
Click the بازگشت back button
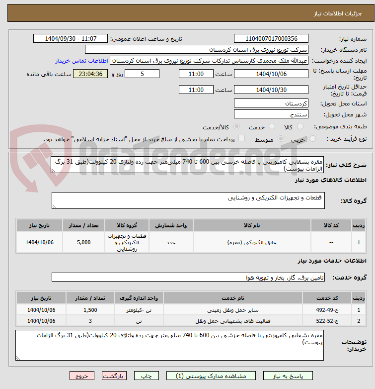coord(114,376)
